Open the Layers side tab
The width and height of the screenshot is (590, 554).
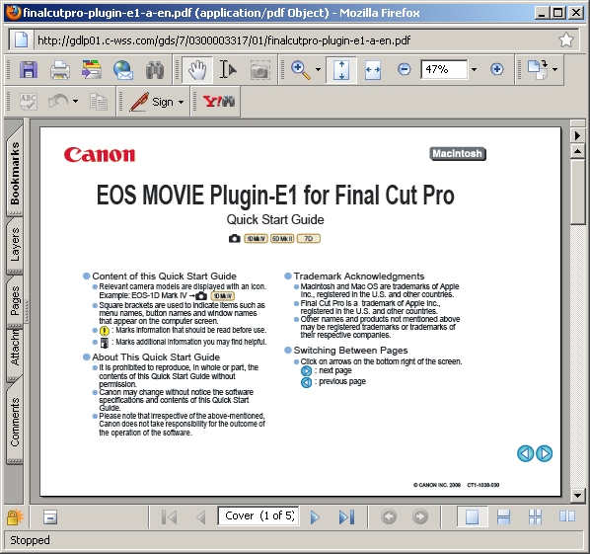coord(15,245)
